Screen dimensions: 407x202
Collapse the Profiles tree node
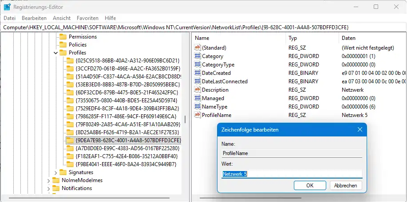click(x=56, y=53)
